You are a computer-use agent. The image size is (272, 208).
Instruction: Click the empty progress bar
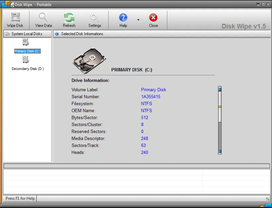137,166
